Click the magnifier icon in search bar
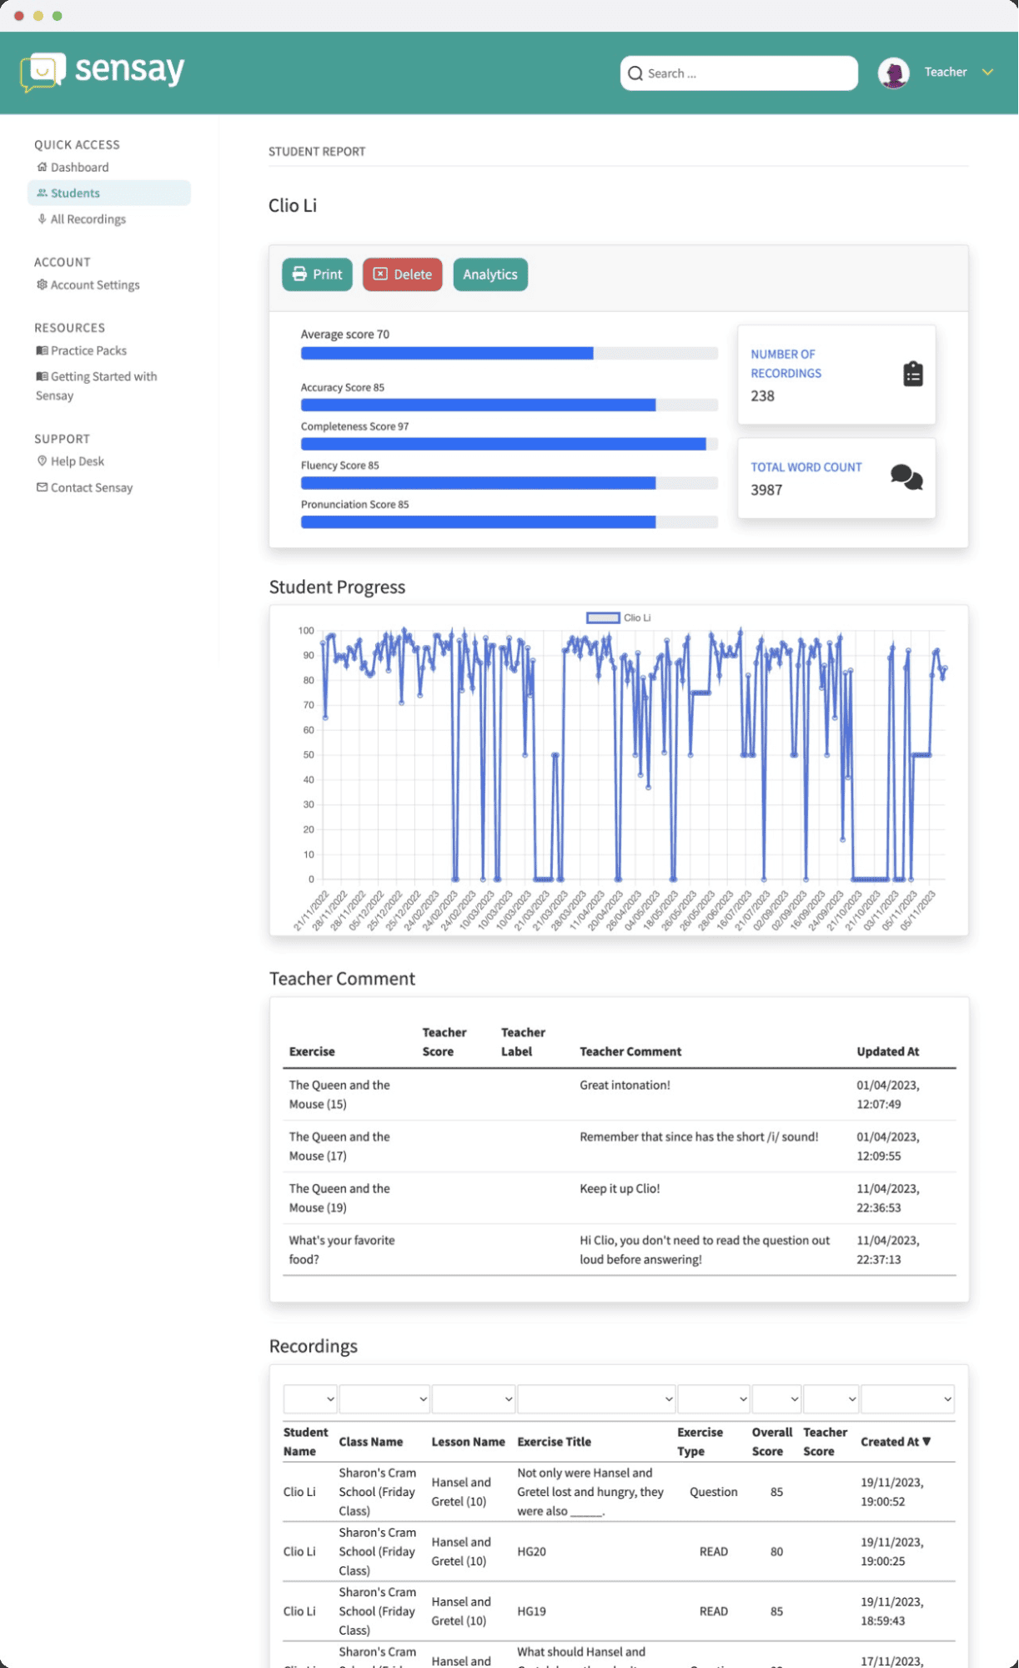The height and width of the screenshot is (1668, 1019). [635, 73]
